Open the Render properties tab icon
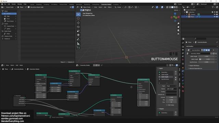Viewport: 219px width, 123px height. (183, 47)
